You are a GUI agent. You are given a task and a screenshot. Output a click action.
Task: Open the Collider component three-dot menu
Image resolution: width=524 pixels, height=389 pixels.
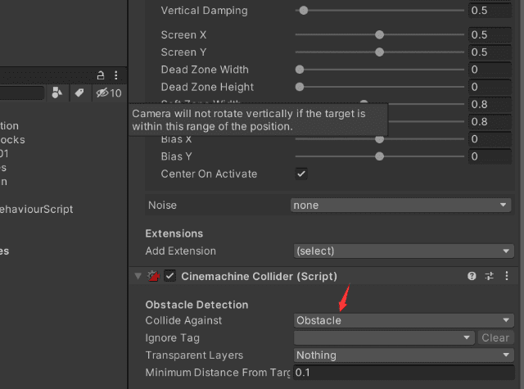pos(507,277)
